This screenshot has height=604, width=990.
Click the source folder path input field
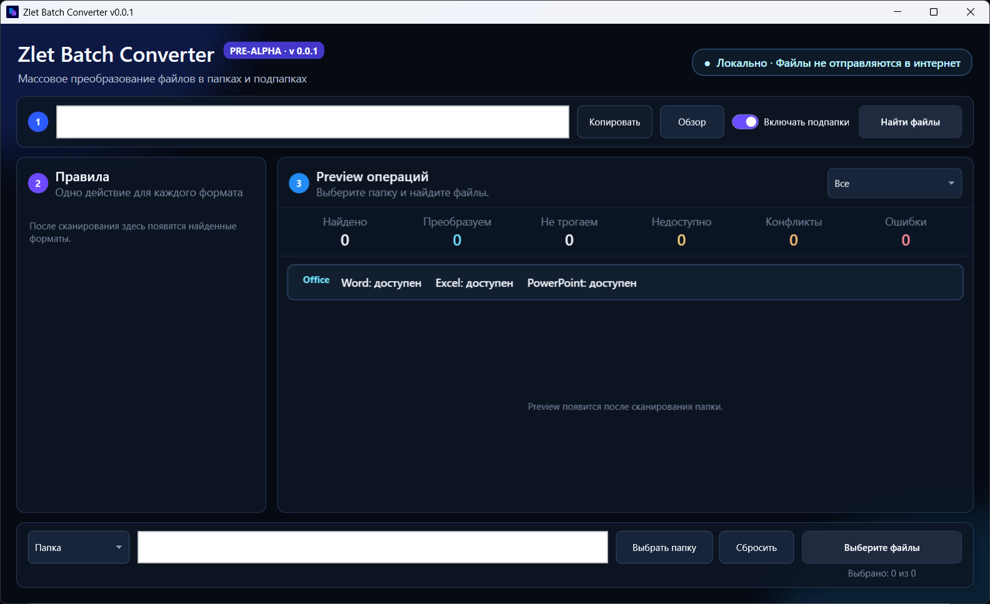312,122
